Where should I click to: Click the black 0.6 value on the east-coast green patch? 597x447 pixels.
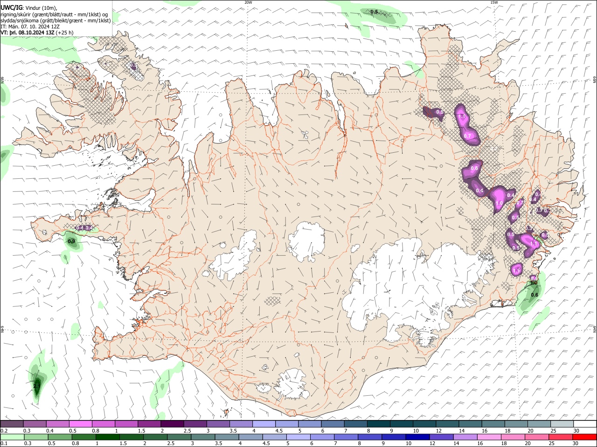(535, 295)
